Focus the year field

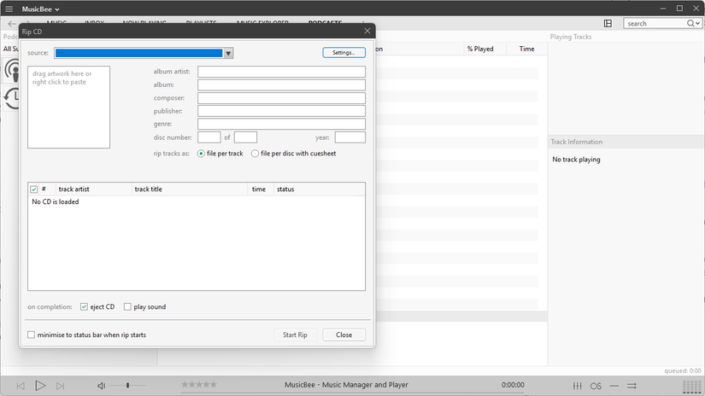point(350,137)
